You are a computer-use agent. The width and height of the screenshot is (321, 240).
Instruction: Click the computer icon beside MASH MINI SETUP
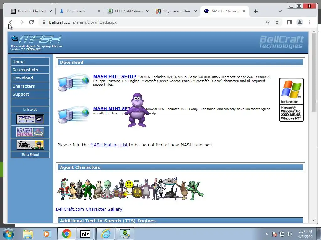click(74, 114)
